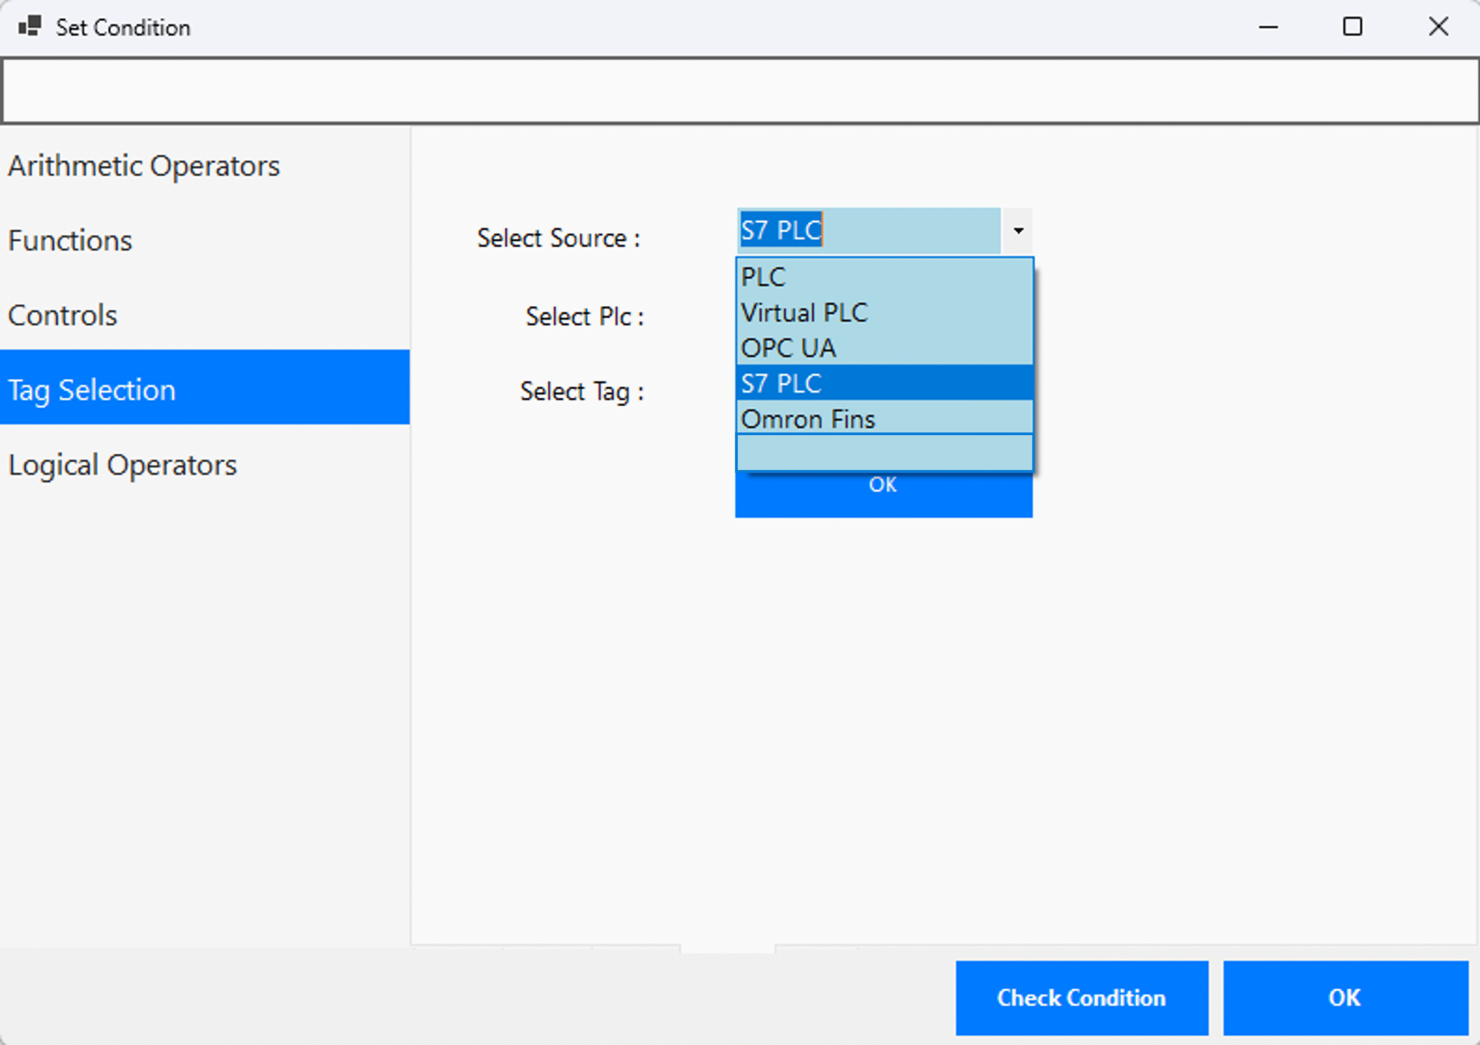1480x1045 pixels.
Task: Click the bottom-right OK button
Action: (1345, 998)
